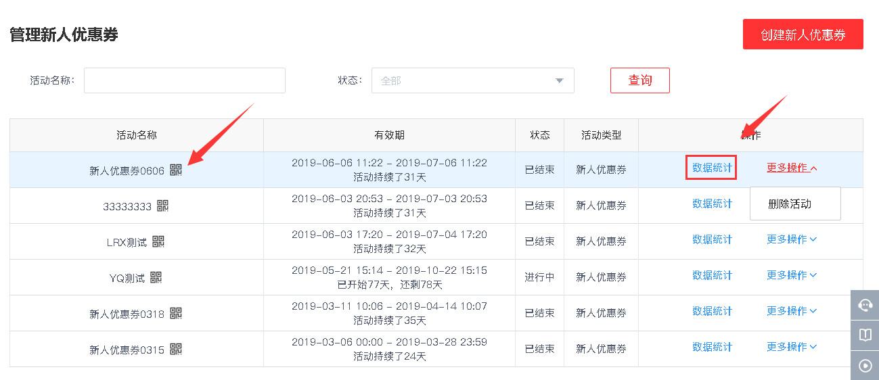Screen dimensions: 879x380
Task: Click QR code icon beside 新人优惠券0606
Action: coord(176,170)
